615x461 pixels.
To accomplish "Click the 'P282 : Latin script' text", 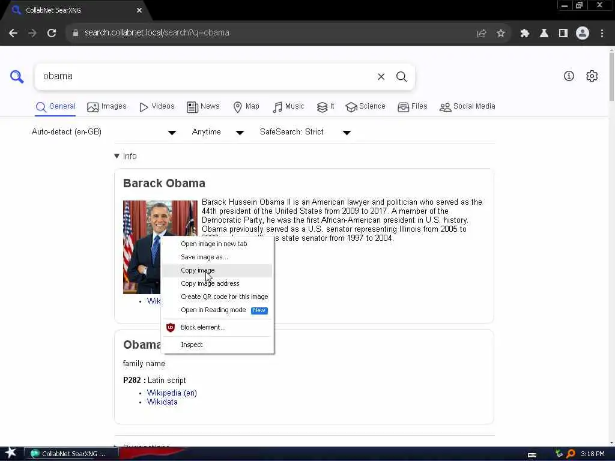I will click(154, 380).
